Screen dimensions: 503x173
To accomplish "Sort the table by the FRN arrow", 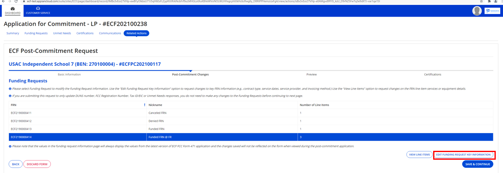I will click(145, 105).
